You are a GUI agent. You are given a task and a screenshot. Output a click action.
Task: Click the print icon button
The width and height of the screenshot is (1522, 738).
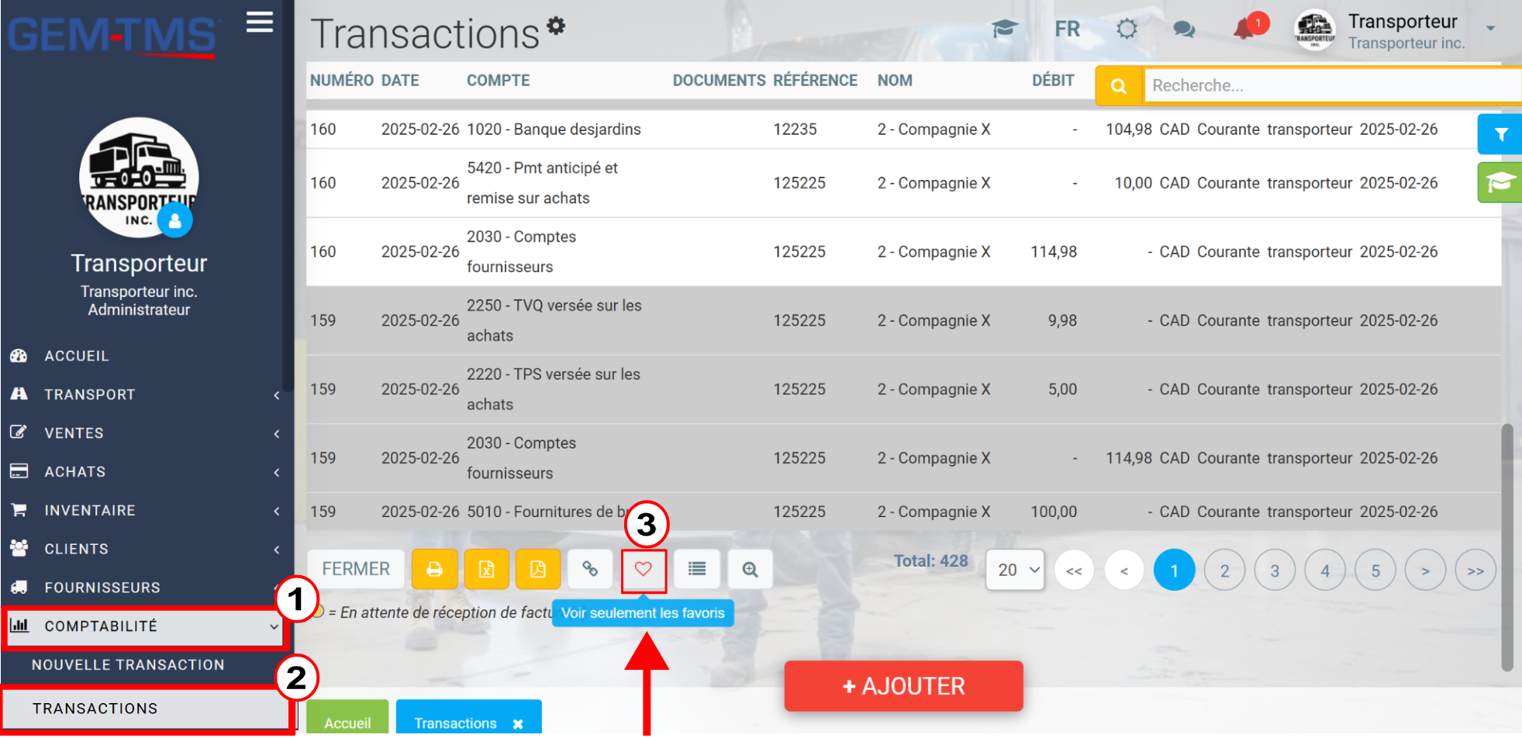(x=434, y=570)
